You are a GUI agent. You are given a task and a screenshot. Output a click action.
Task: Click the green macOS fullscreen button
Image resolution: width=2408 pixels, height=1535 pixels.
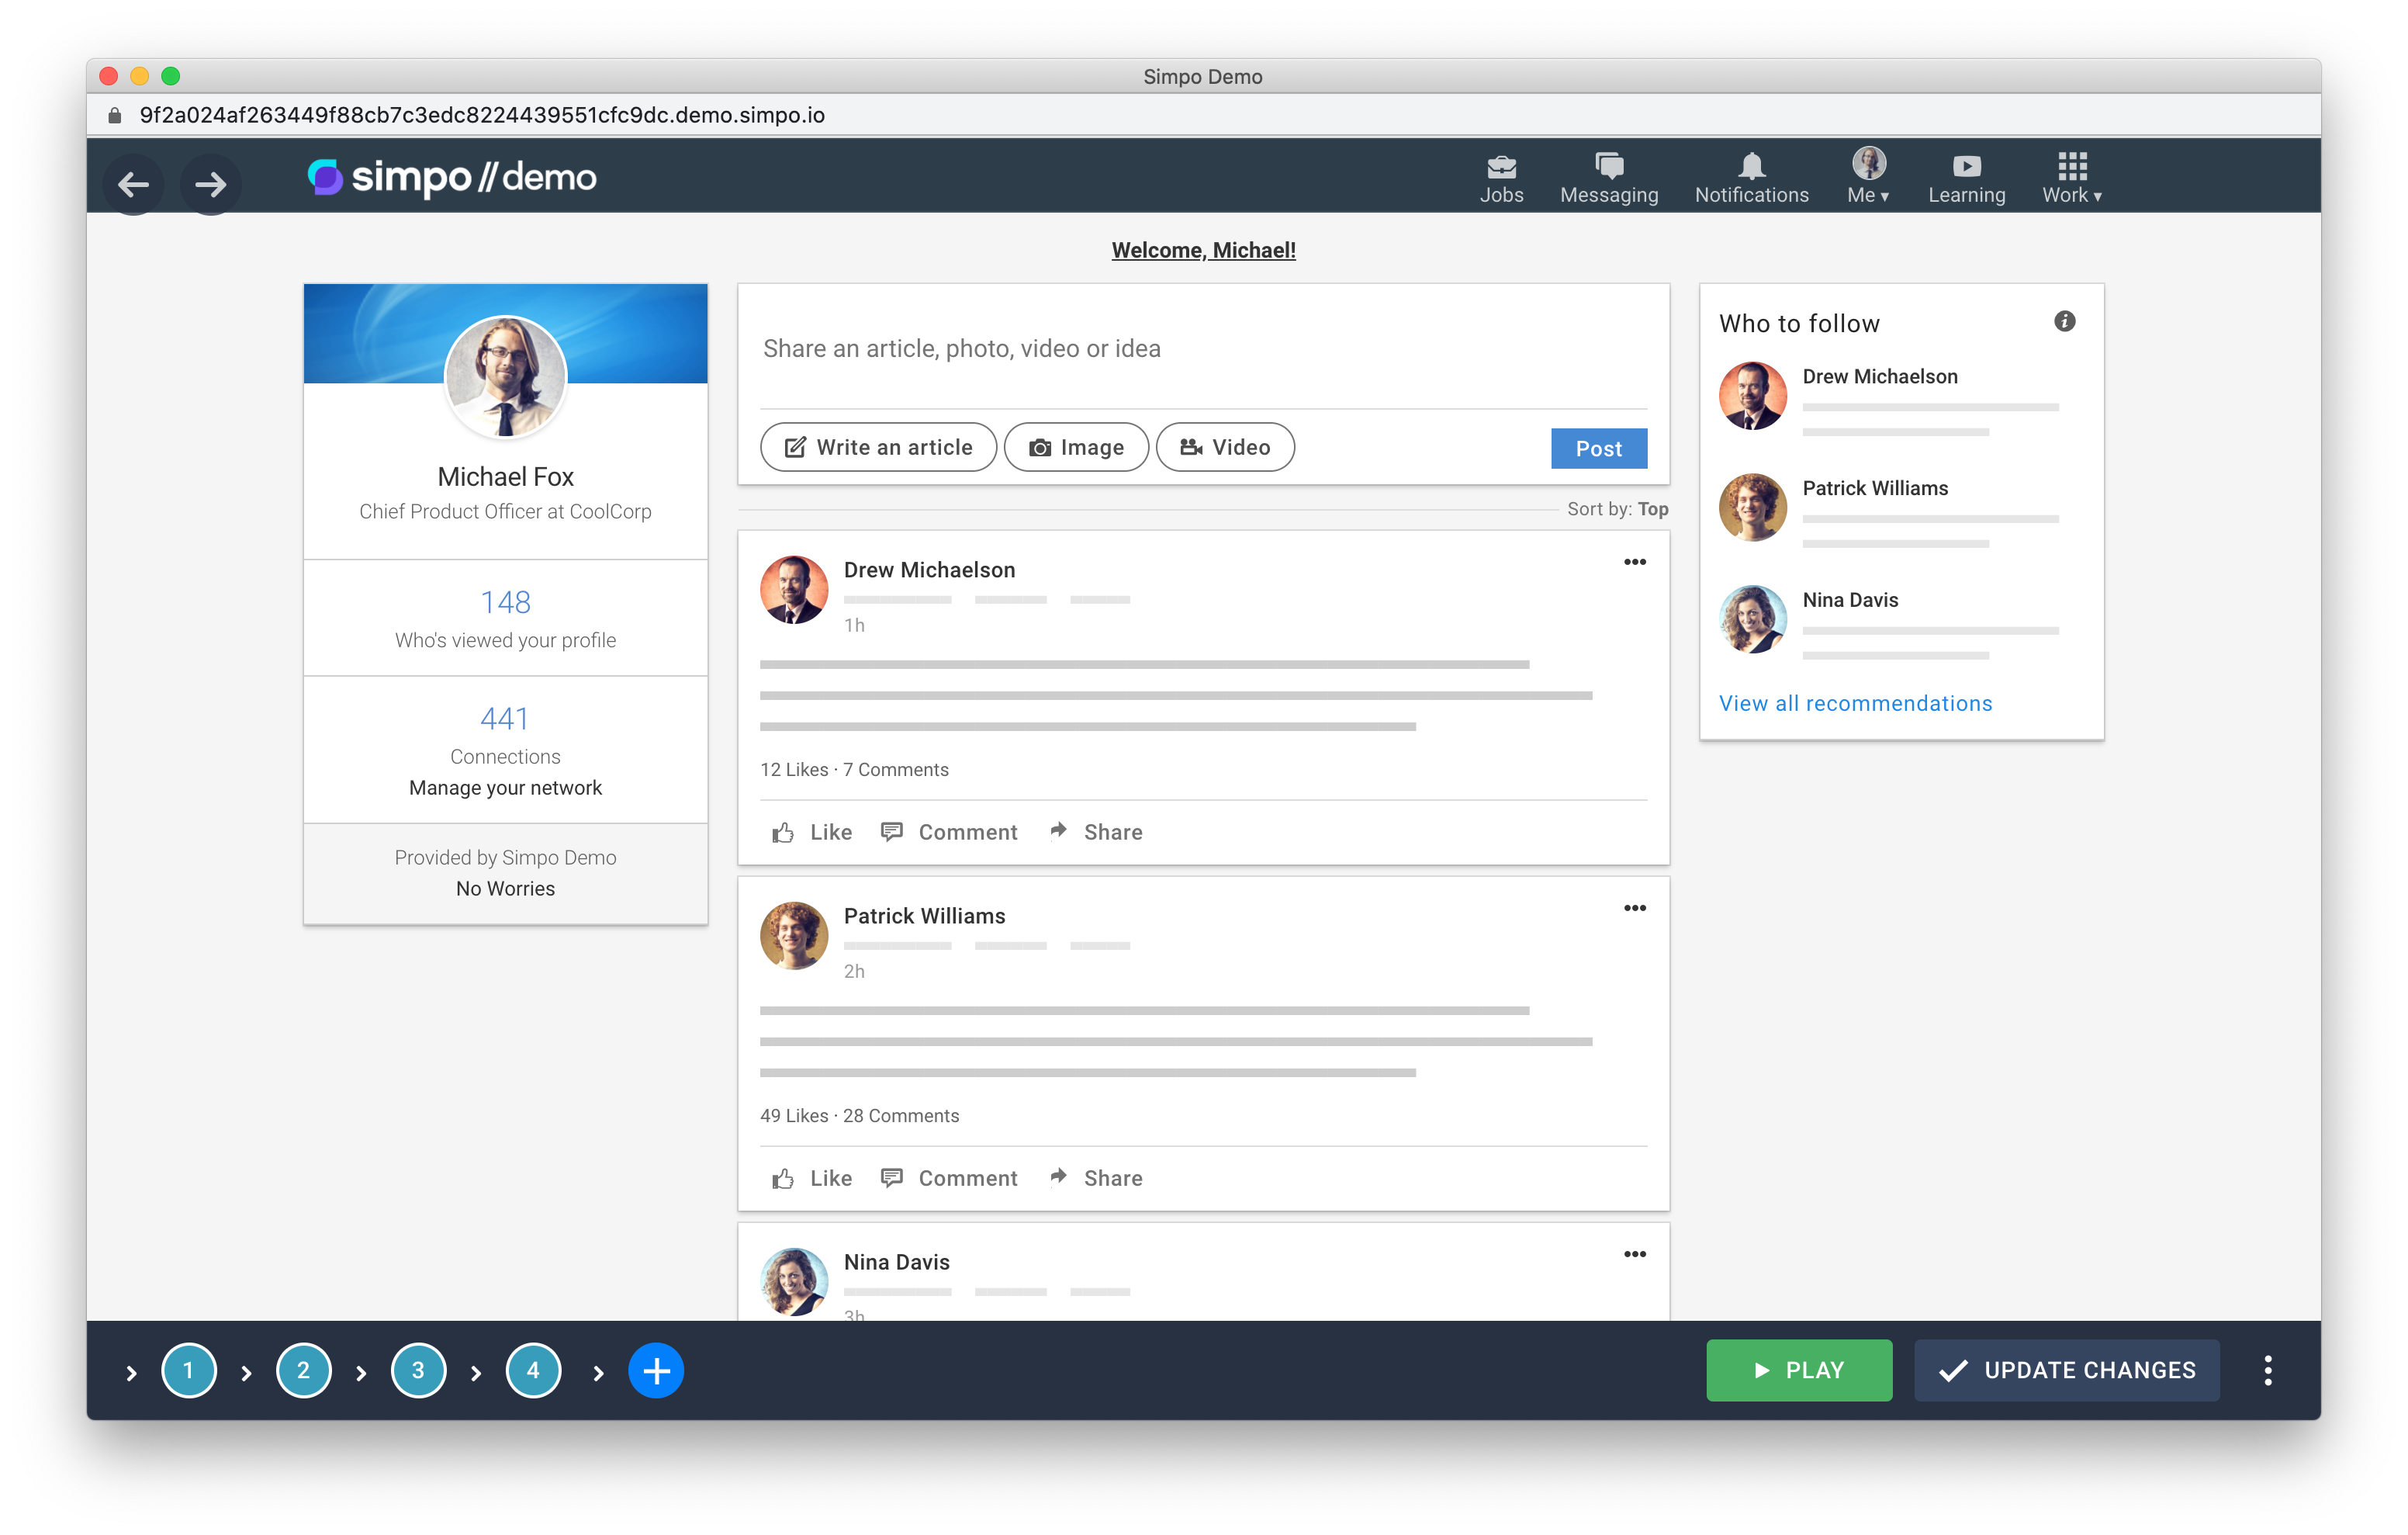pos(171,76)
